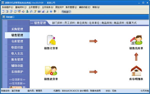Click the floppy disk save toolbar icon

click(43, 11)
